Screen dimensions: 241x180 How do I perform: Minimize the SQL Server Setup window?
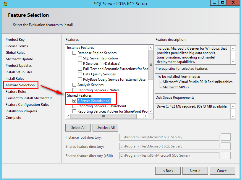[x=214, y=3]
